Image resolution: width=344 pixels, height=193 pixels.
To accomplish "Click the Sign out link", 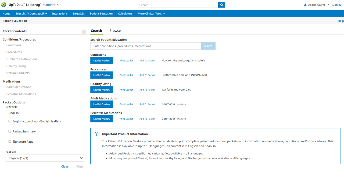I will coord(337,5).
